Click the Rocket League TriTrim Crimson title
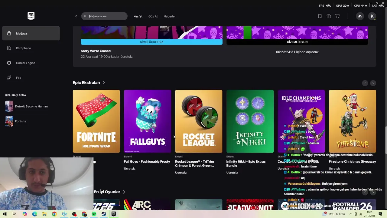387x218 pixels. (194, 163)
